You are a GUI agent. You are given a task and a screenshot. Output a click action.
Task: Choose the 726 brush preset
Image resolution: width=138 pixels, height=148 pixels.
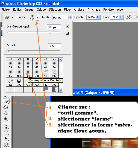tap(45, 73)
